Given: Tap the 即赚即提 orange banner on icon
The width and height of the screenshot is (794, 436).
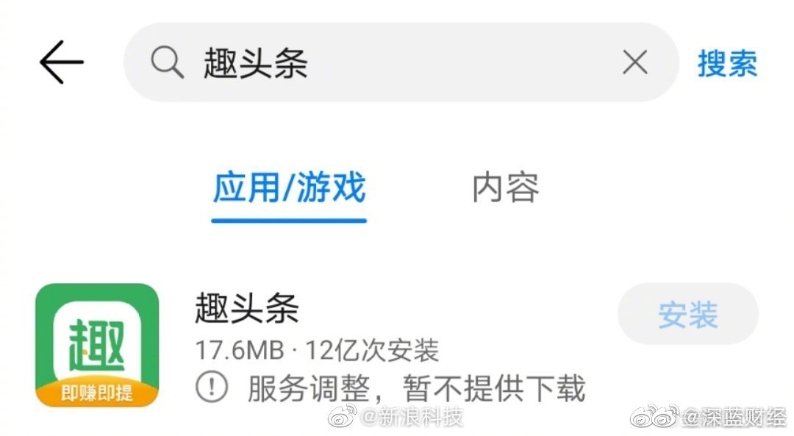Looking at the screenshot, I should click(x=97, y=393).
